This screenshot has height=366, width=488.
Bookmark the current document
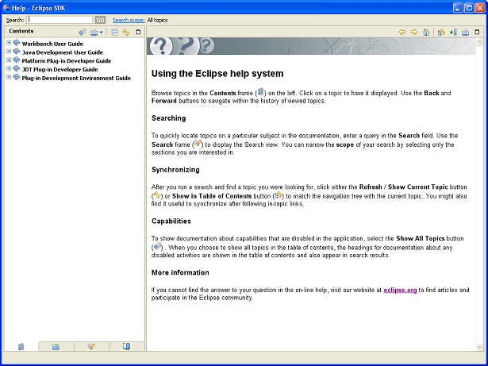coord(453,32)
